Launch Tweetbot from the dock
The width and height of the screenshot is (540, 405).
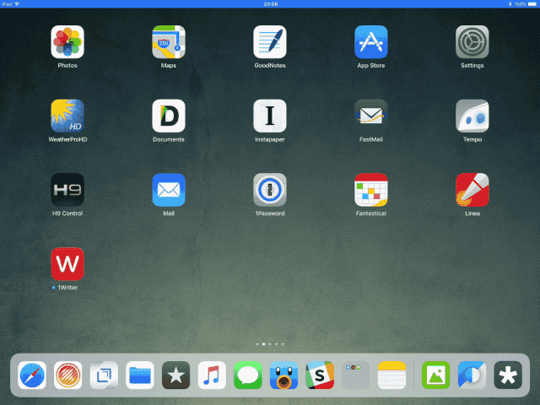click(x=283, y=375)
